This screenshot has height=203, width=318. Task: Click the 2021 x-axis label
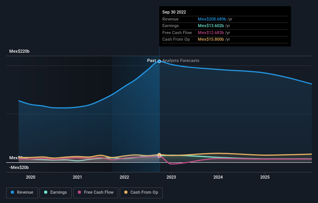[77, 177]
